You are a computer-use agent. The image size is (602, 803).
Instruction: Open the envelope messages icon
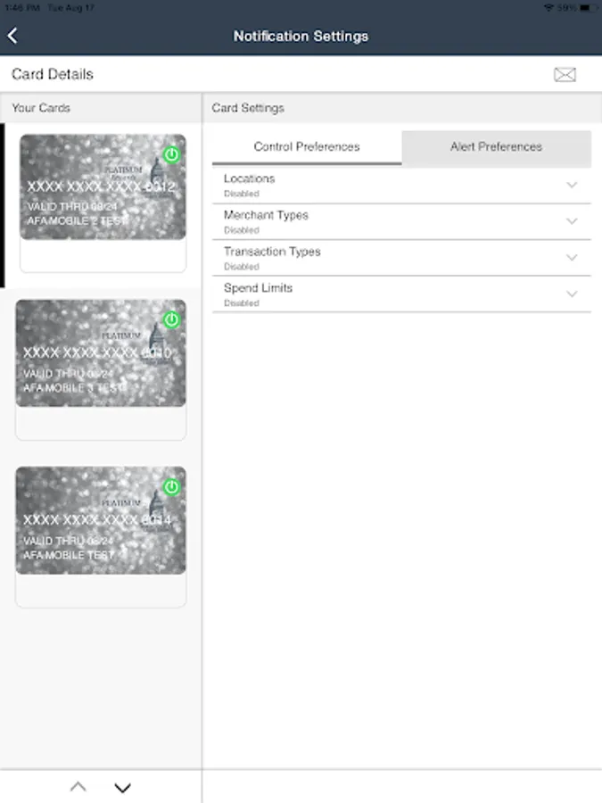pos(565,75)
